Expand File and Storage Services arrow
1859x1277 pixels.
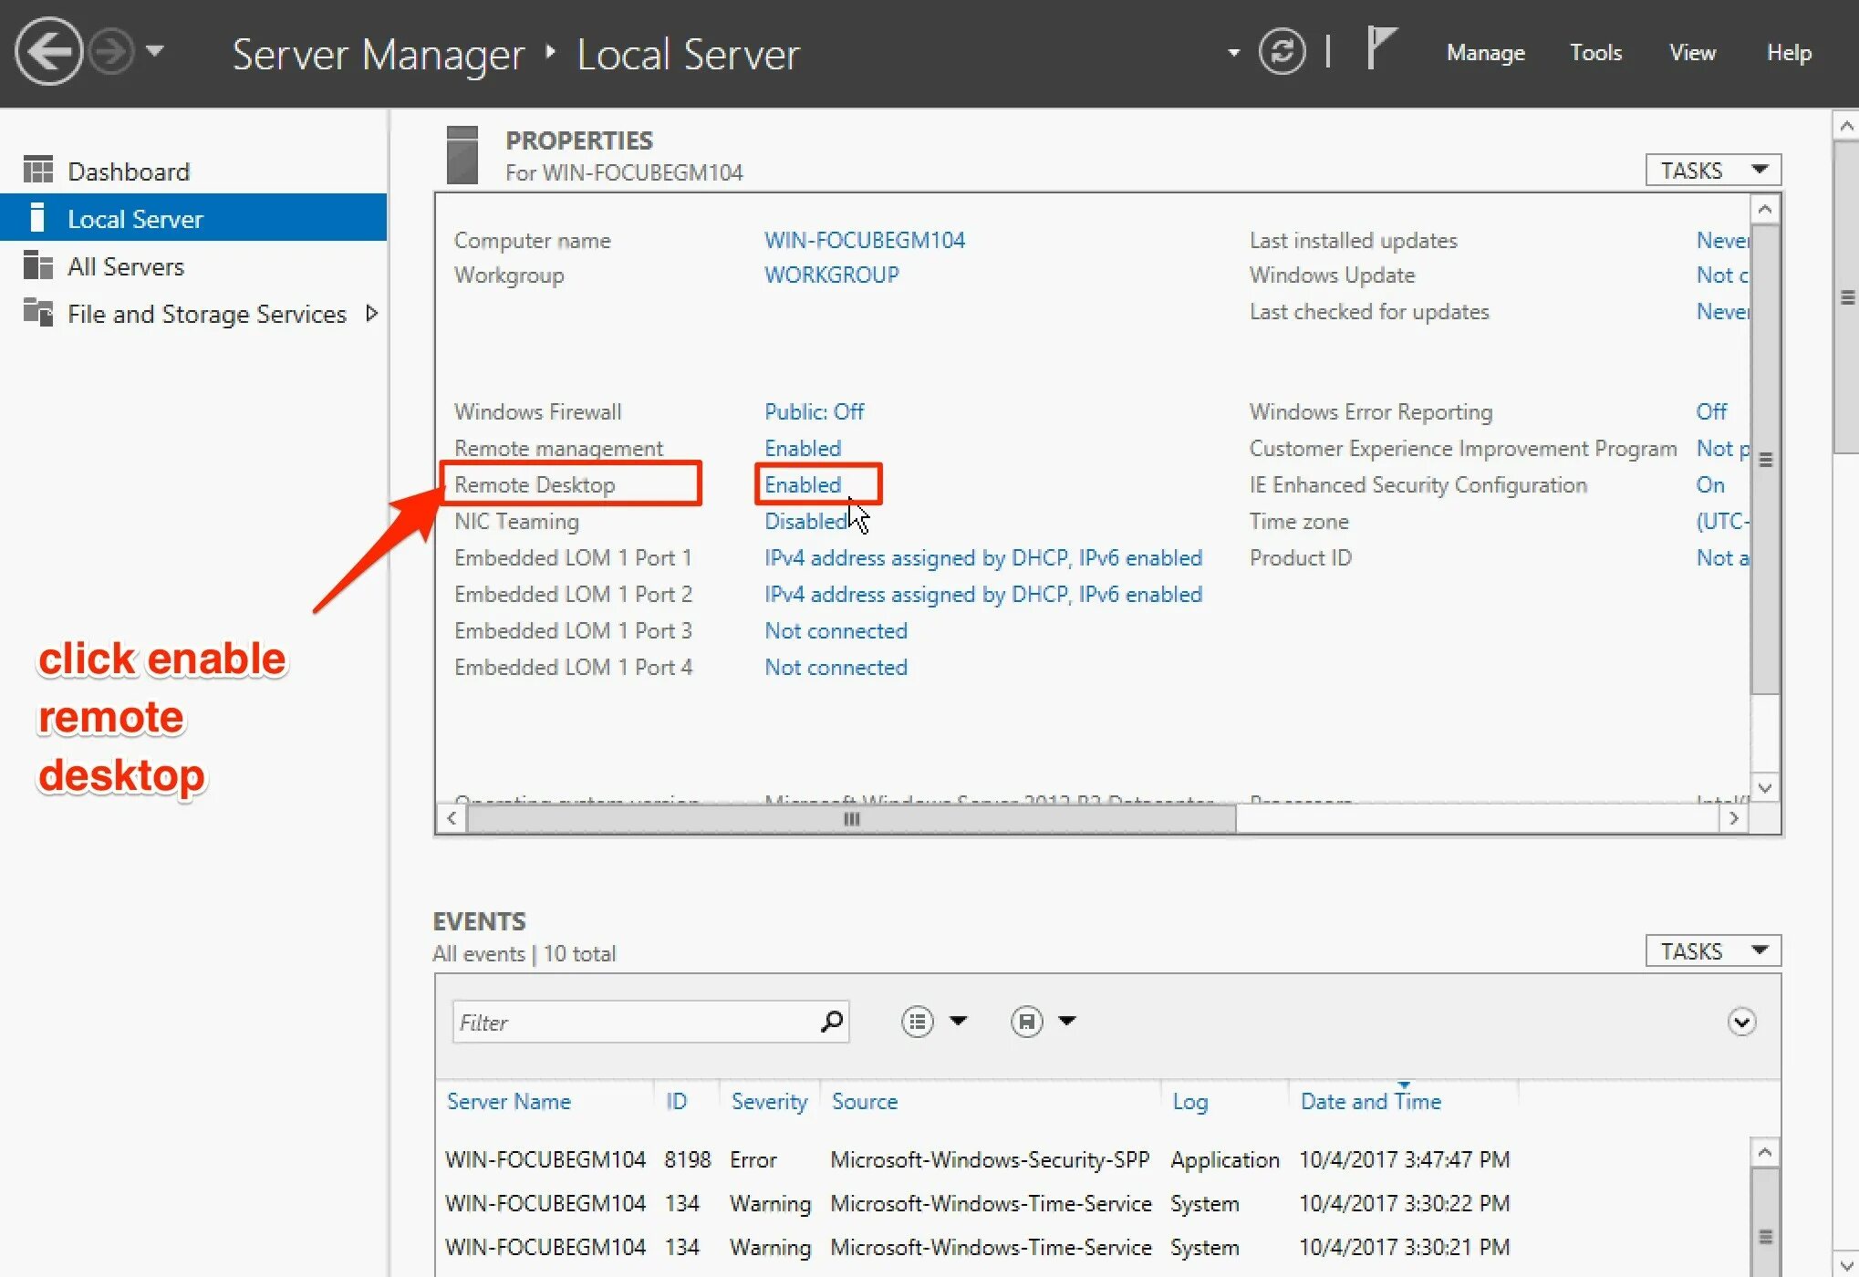point(371,314)
